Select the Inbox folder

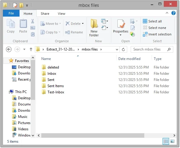tap(49, 74)
